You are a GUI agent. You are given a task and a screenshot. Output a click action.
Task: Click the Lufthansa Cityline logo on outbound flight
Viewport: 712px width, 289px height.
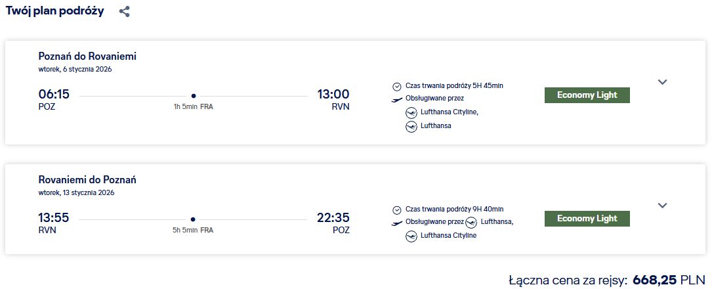pyautogui.click(x=411, y=113)
